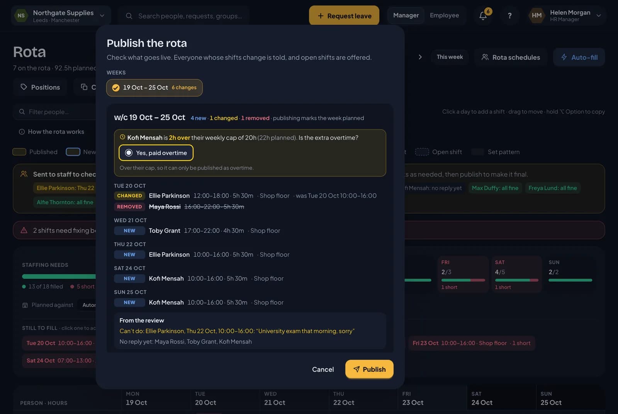Click the people icon on Sent to staff banner

24,174
